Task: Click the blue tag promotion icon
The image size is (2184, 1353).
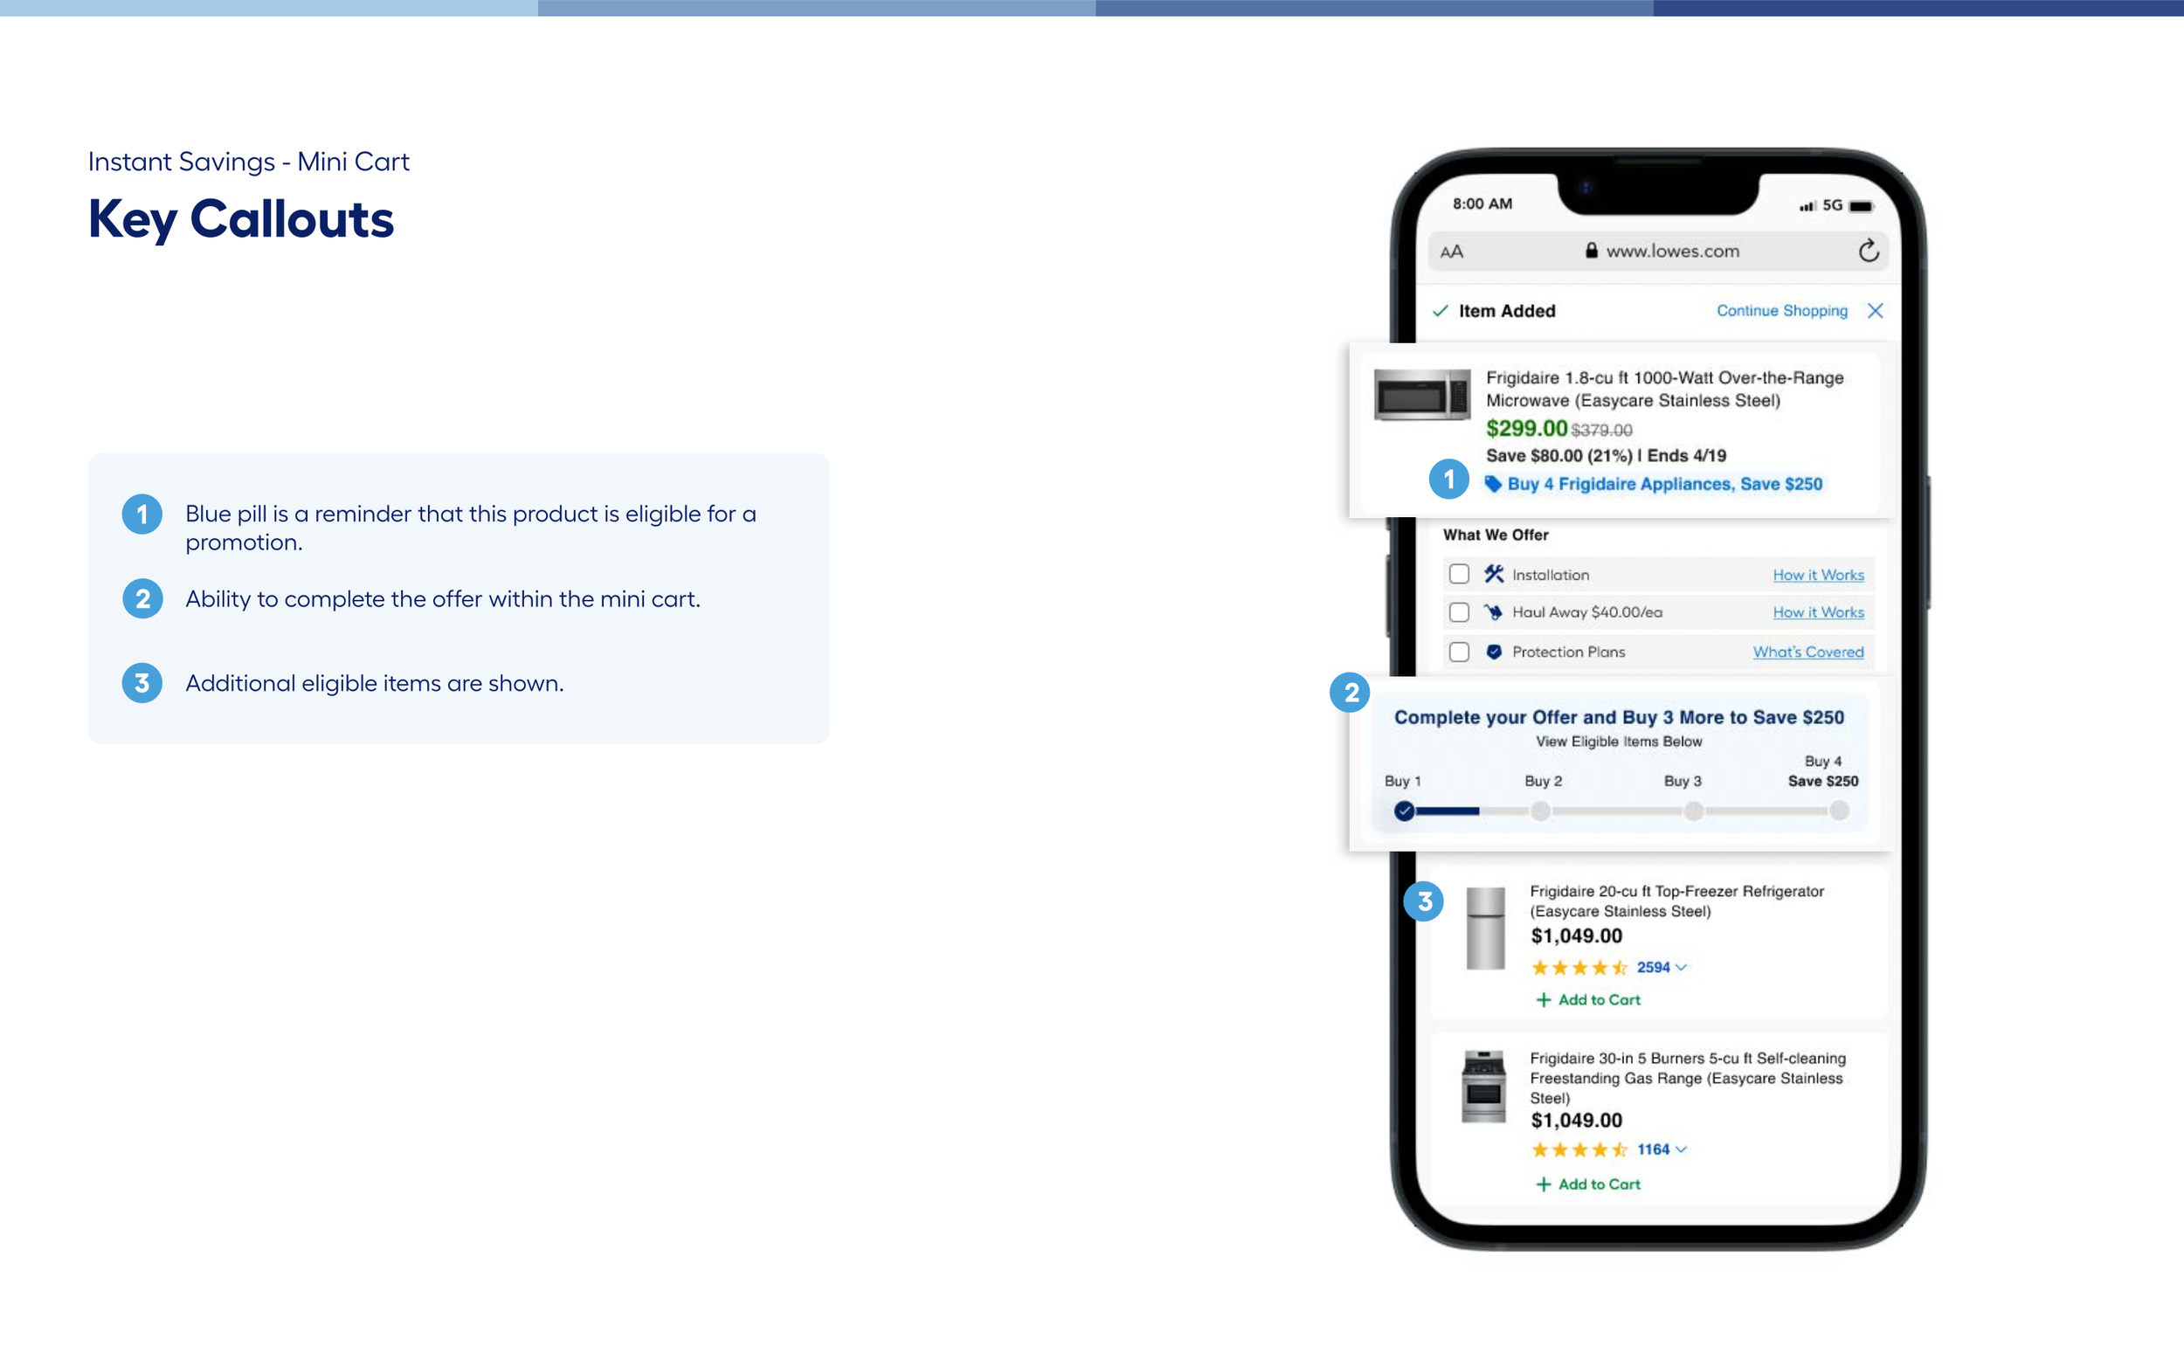Action: (x=1493, y=484)
